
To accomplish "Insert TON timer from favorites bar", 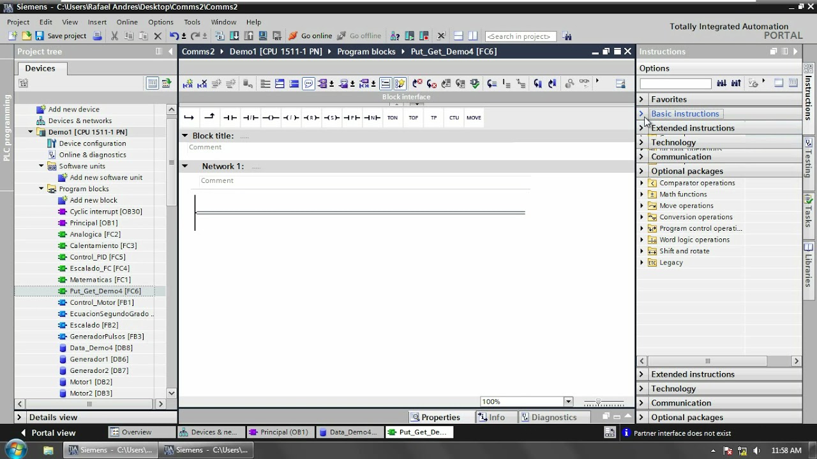I will 393,118.
